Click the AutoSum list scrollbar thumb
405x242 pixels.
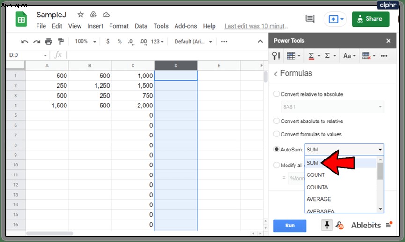(x=380, y=171)
